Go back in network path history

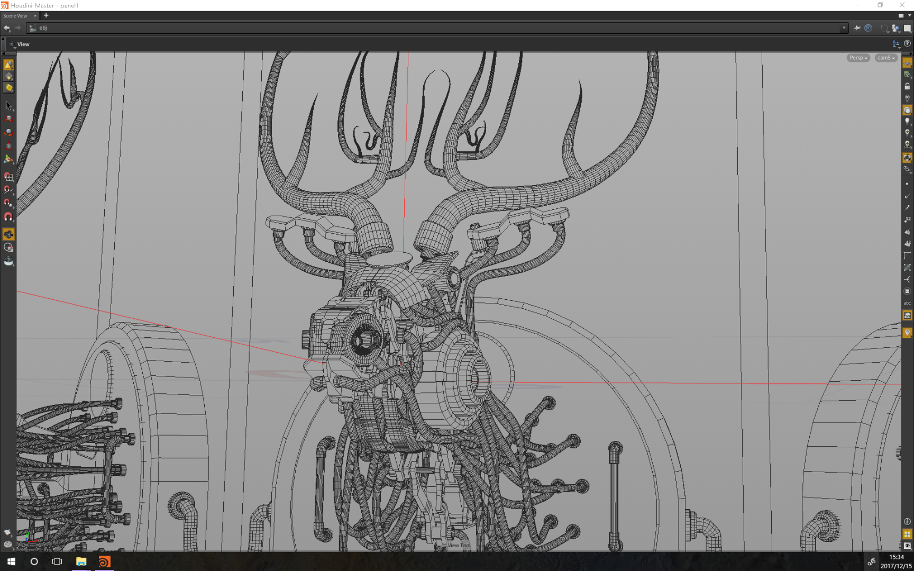[x=6, y=28]
